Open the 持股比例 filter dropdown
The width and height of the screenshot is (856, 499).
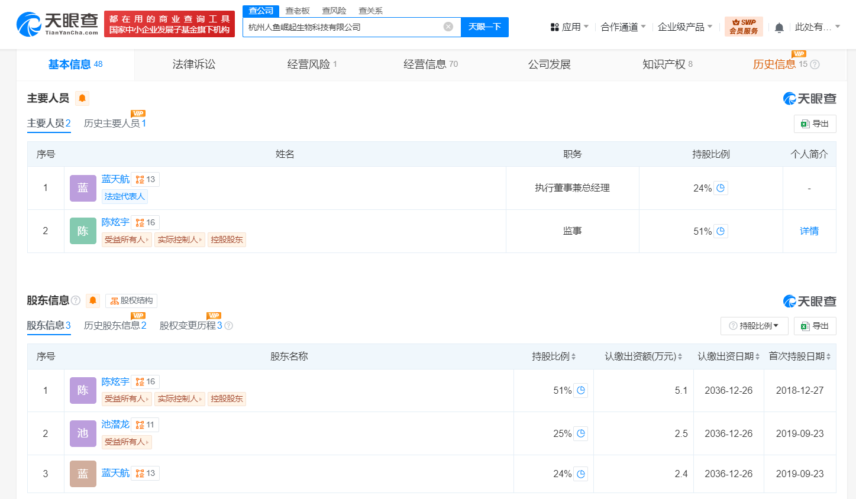tap(754, 326)
